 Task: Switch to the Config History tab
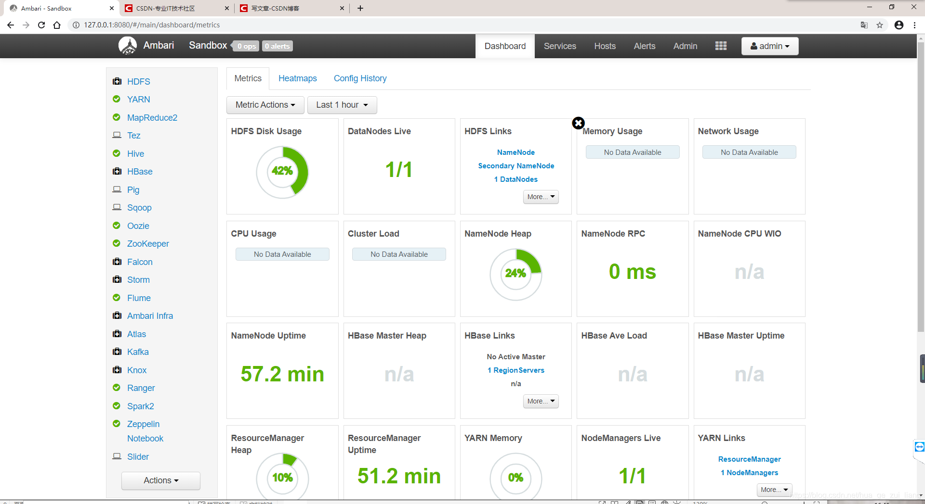[360, 78]
